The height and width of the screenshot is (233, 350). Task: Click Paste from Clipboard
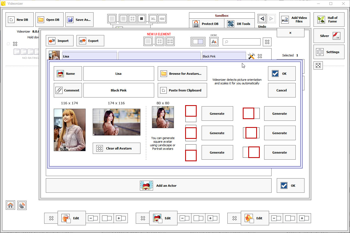click(182, 90)
